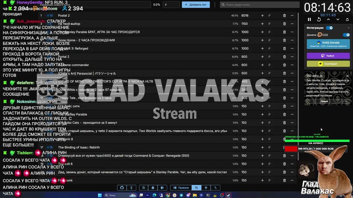Click the clear-all-lots trash icon in bottom toolbar
The width and height of the screenshot is (353, 198).
[162, 188]
